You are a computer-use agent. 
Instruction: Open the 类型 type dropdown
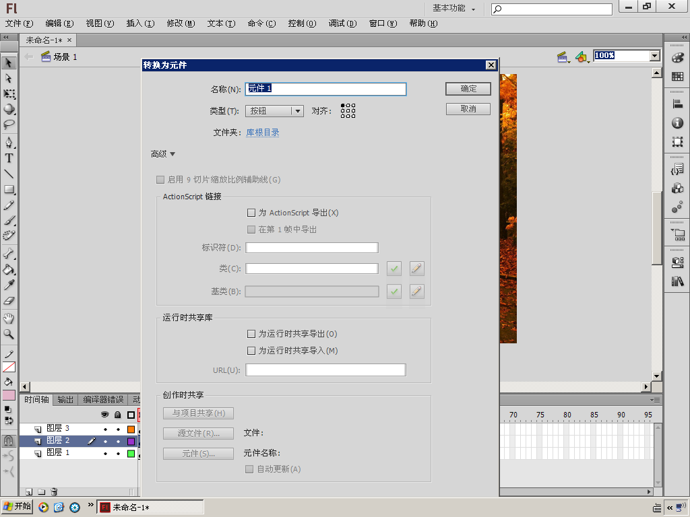274,111
